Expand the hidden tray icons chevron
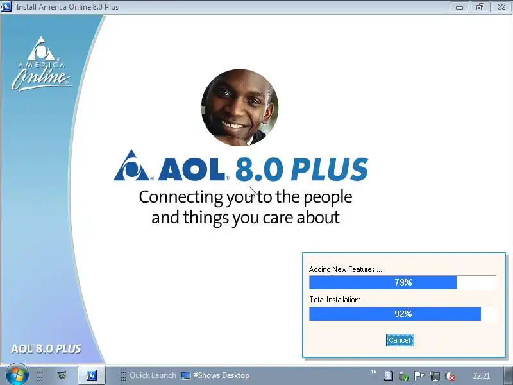Image resolution: width=513 pixels, height=385 pixels. point(374,372)
